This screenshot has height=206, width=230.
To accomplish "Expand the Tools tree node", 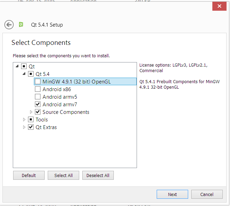I will [x=24, y=120].
